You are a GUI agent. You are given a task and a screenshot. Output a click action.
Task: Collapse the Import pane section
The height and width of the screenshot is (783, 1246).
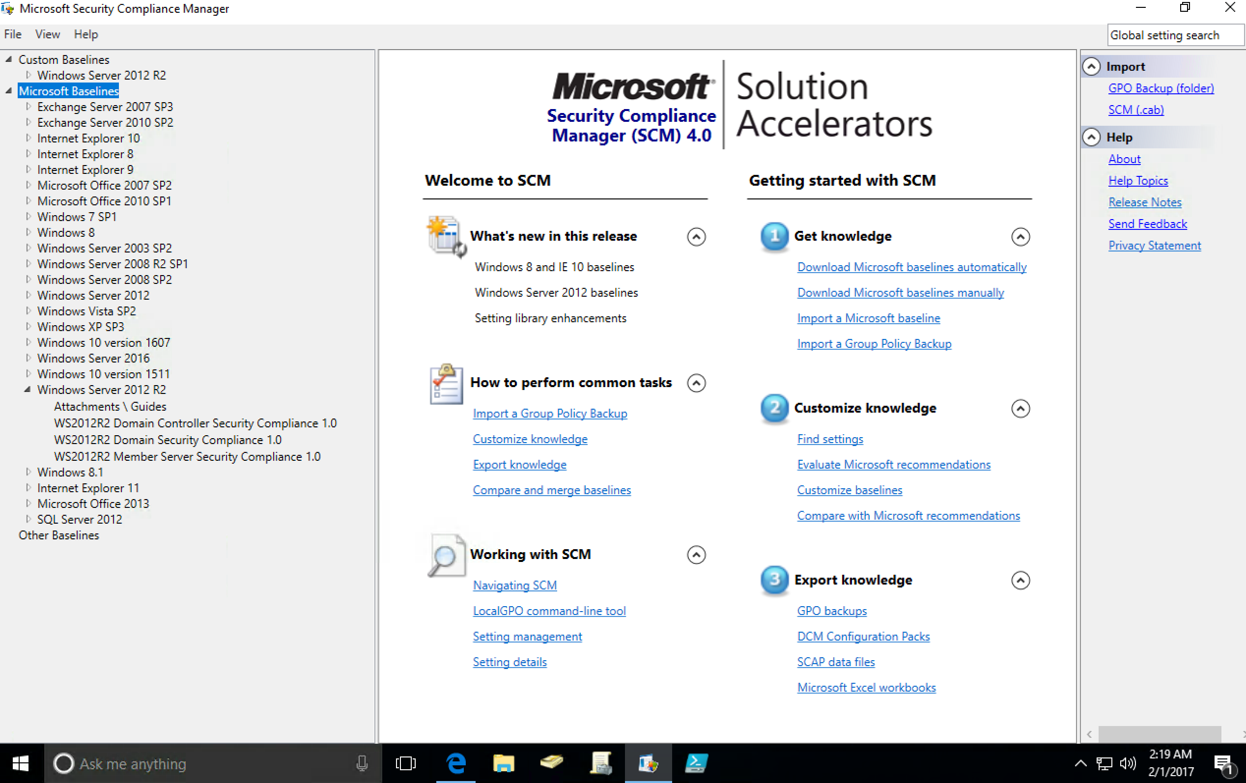coord(1091,67)
